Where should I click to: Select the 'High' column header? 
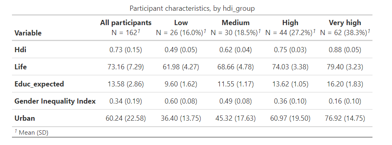click(x=290, y=23)
